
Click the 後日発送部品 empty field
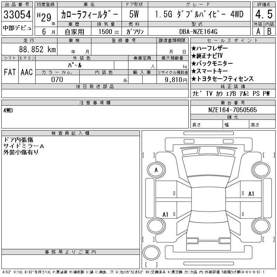click(95, 93)
